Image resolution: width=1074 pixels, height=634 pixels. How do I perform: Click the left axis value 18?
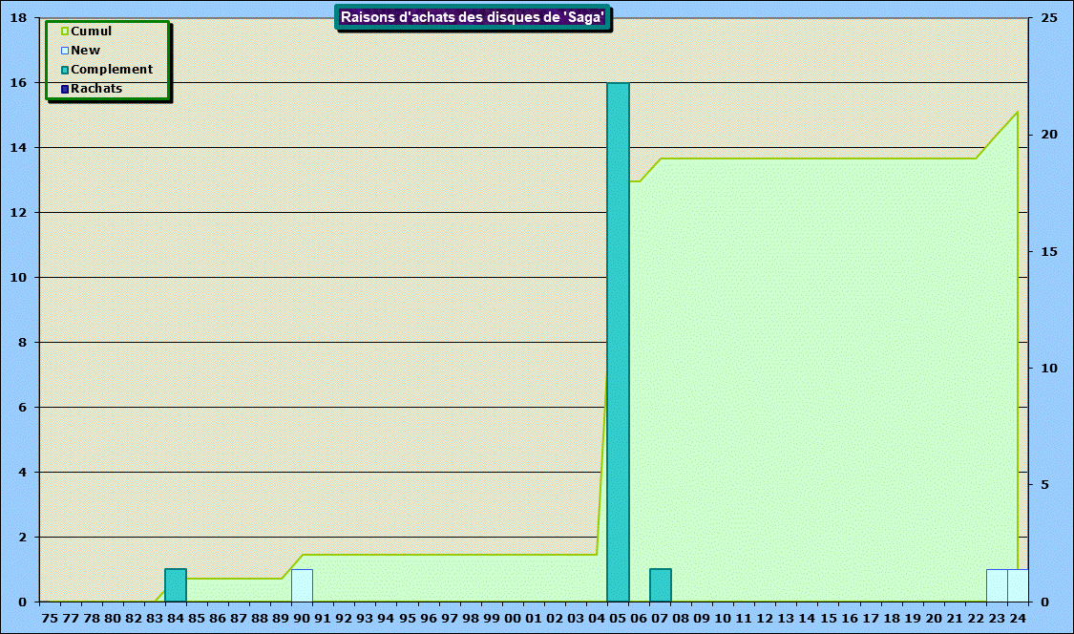point(17,18)
